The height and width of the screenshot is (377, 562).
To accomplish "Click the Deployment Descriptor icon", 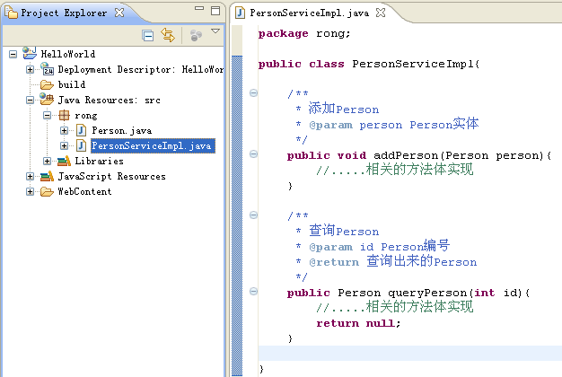I will [47, 69].
